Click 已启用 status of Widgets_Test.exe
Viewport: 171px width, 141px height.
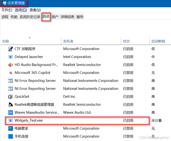pos(128,120)
